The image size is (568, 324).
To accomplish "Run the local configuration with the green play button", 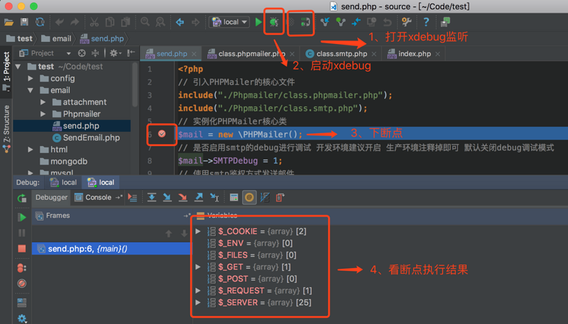I will pyautogui.click(x=258, y=22).
